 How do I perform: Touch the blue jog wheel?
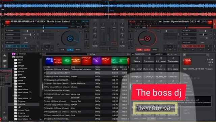[x=70, y=39]
